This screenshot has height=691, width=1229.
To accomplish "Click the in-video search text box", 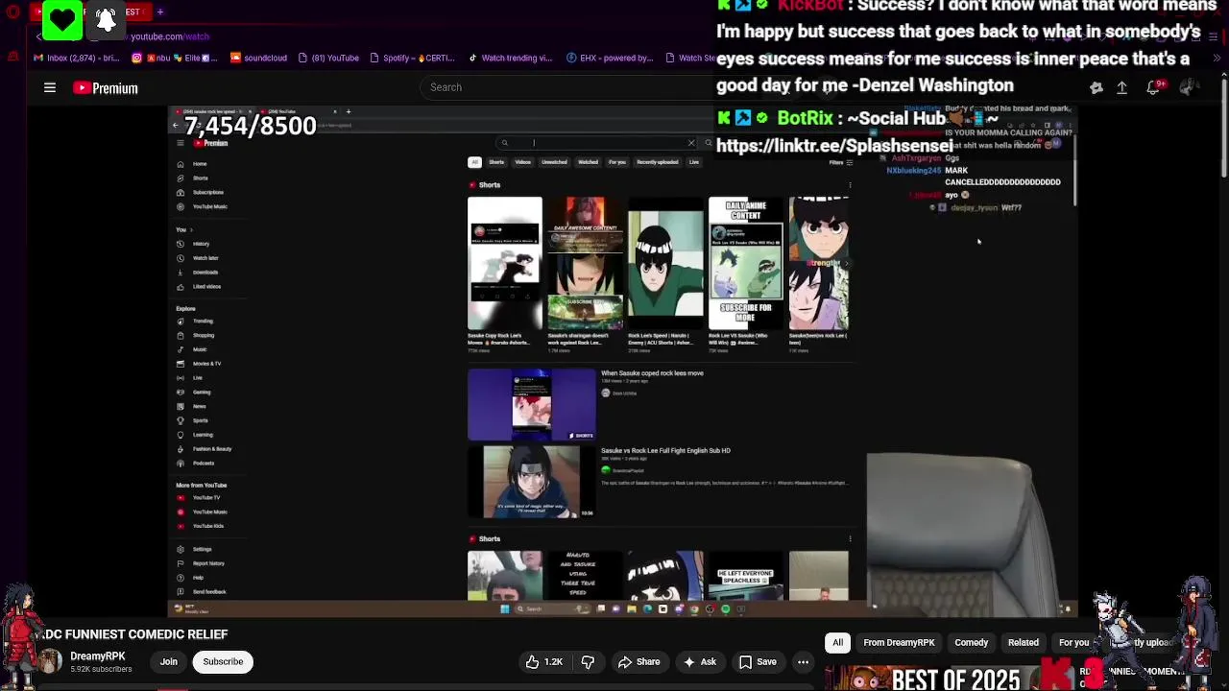I will coord(597,143).
